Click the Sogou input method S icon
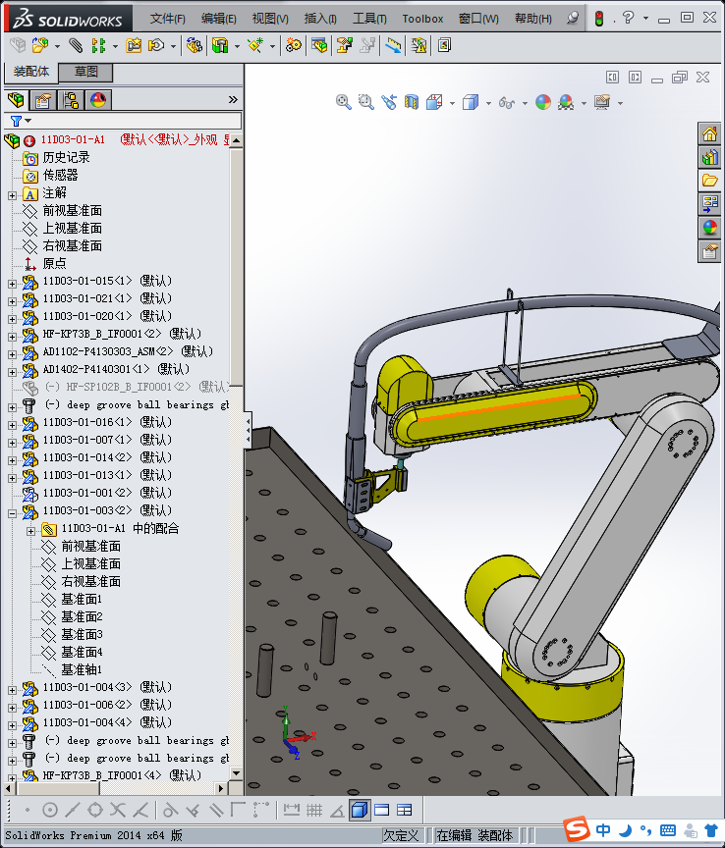This screenshot has height=848, width=725. 578,828
